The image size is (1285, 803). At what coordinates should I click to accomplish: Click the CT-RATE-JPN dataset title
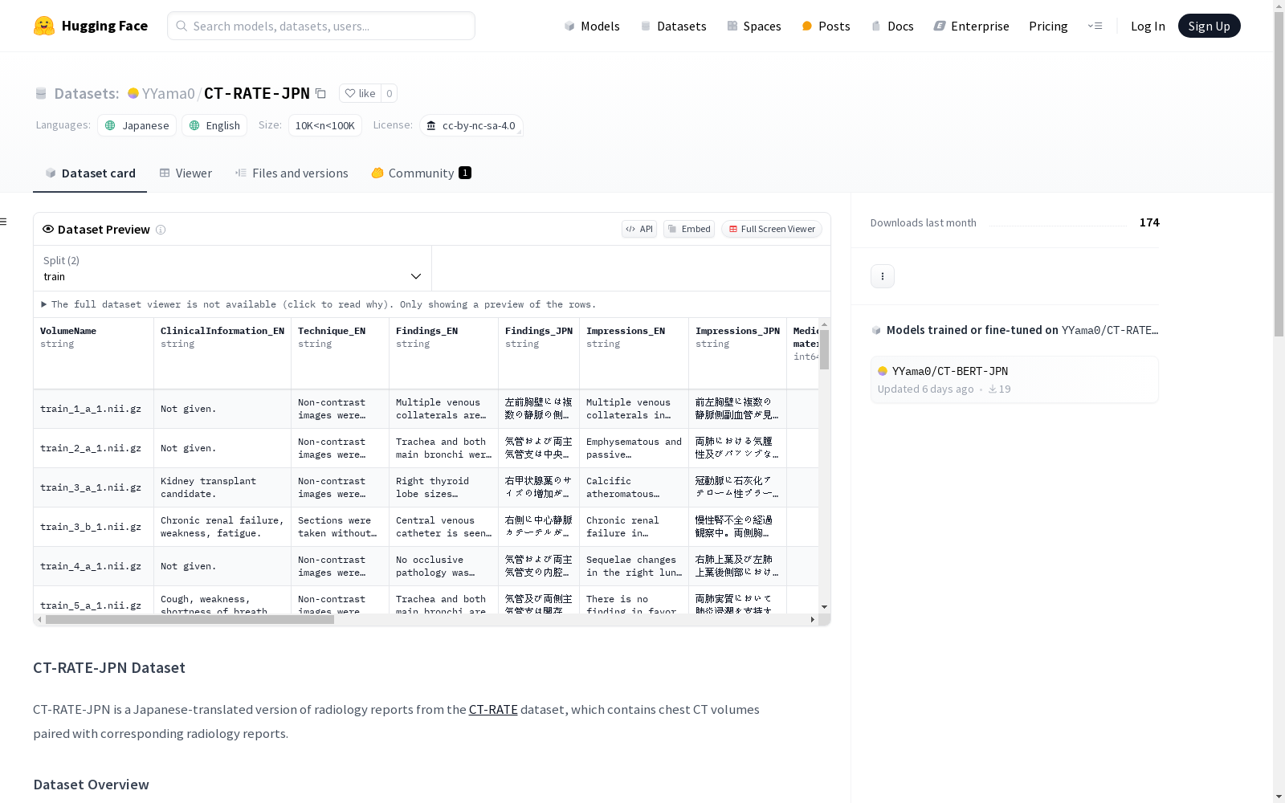point(257,93)
